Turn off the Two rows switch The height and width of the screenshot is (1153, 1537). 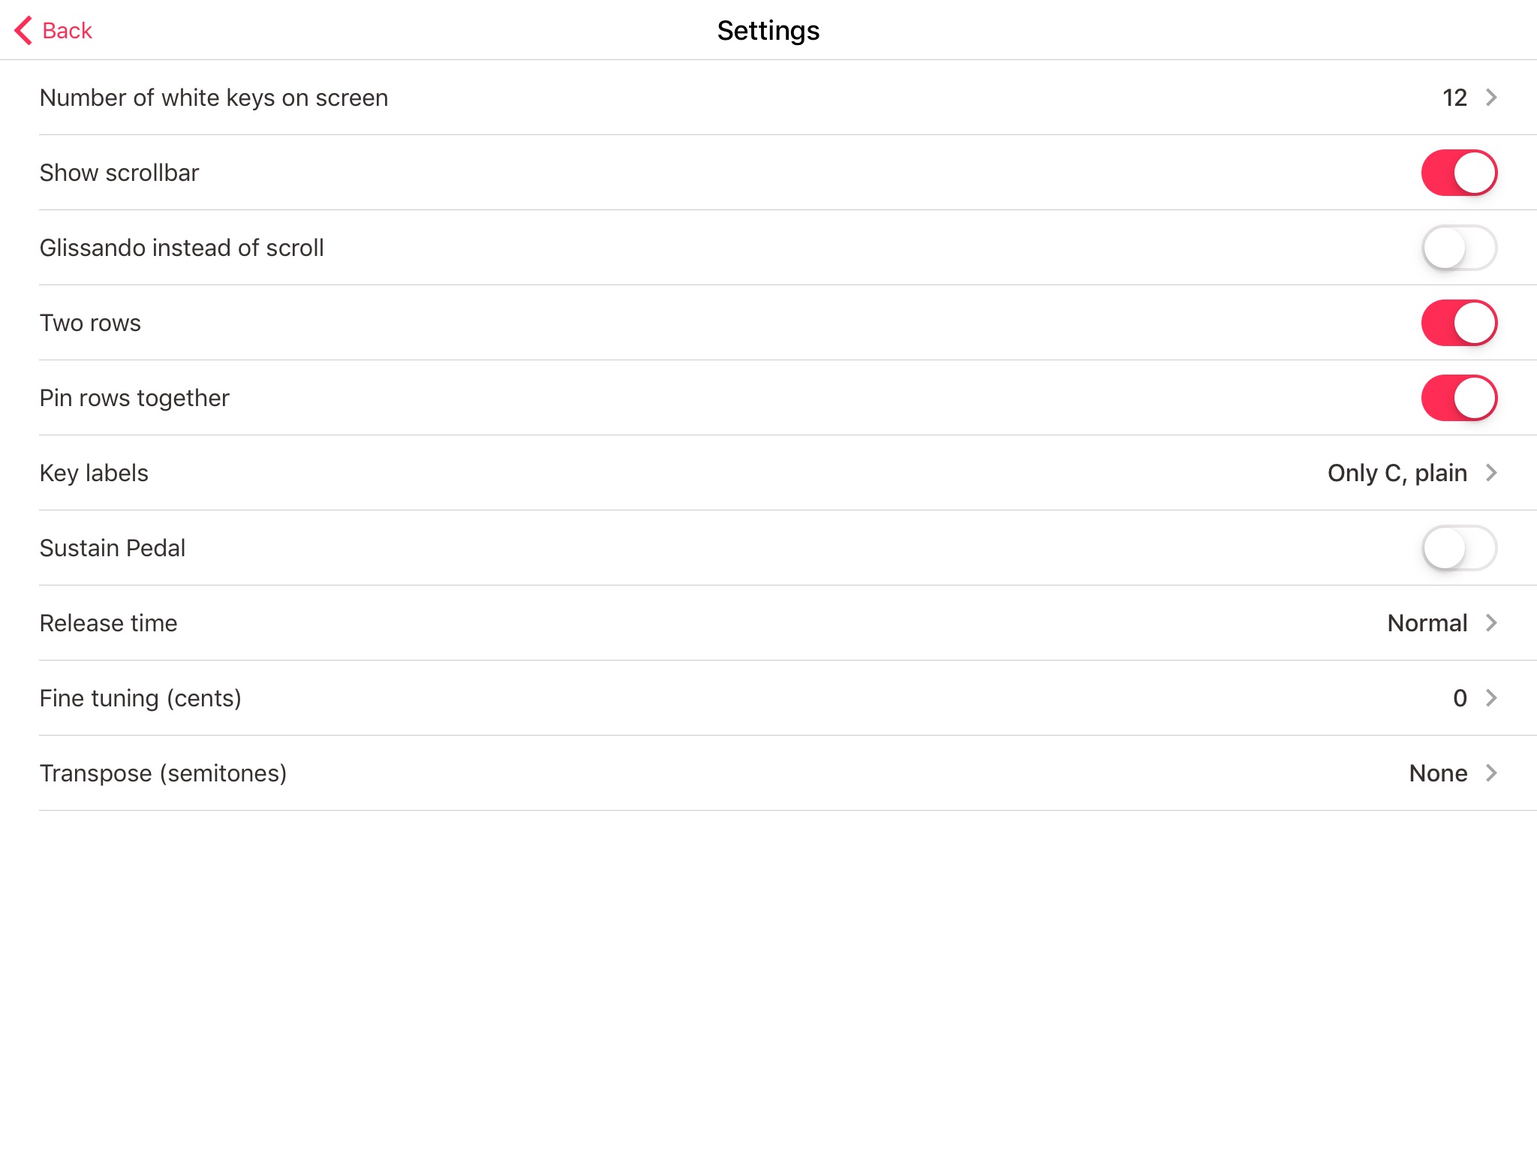tap(1458, 323)
